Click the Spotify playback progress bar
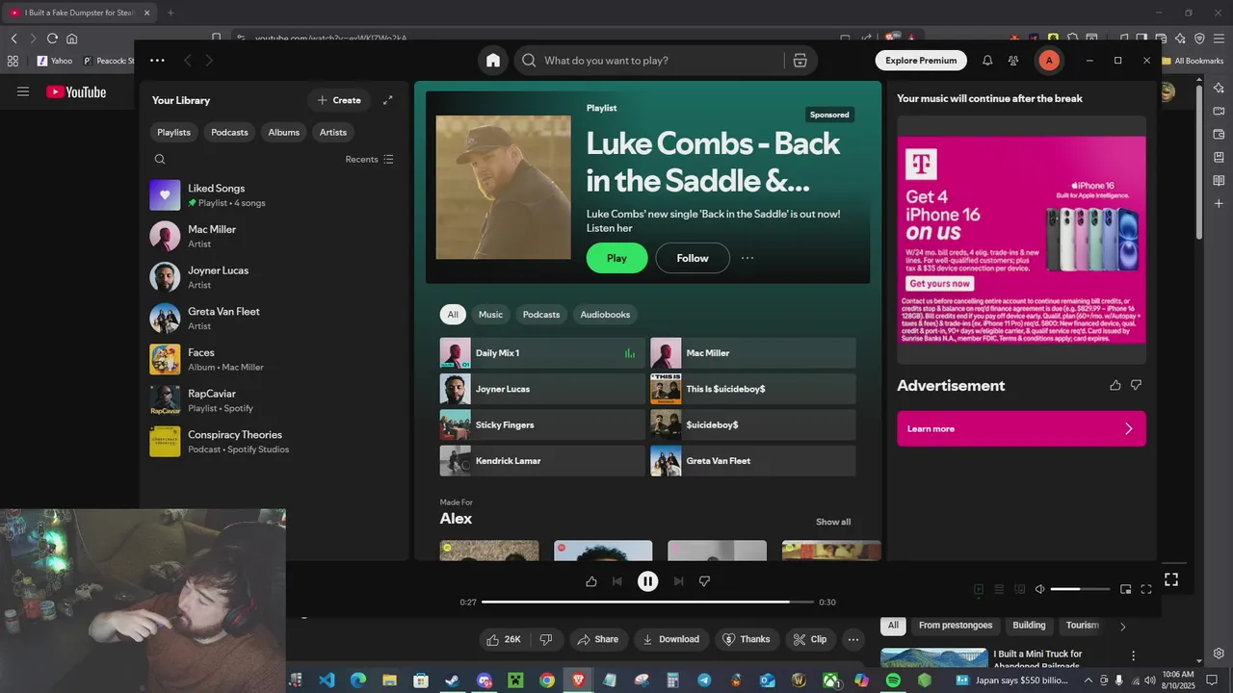The width and height of the screenshot is (1233, 693). pos(647,603)
